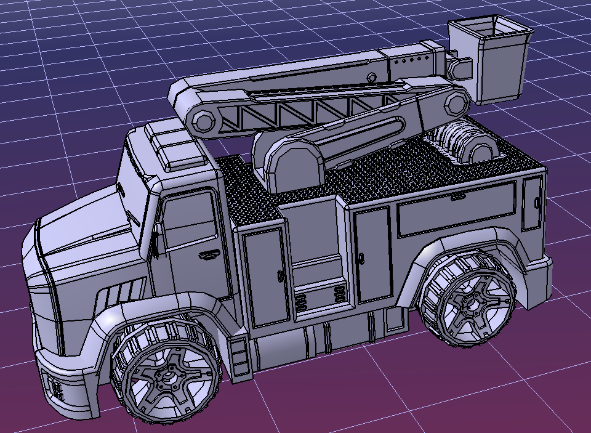Select the hose reel on the rear deck
Viewport: 591px width, 433px height.
click(x=465, y=144)
